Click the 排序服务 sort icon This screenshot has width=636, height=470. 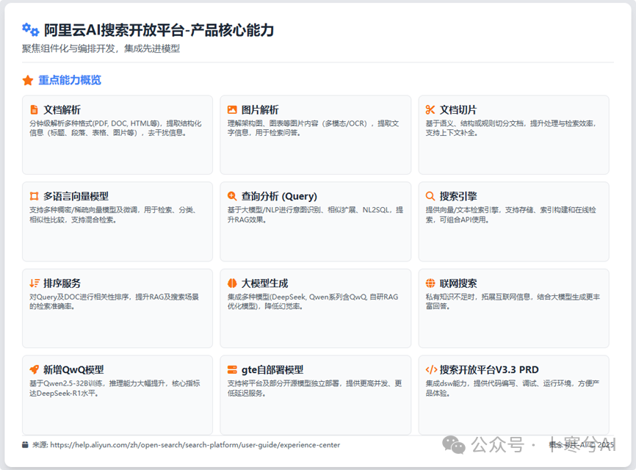pos(34,283)
